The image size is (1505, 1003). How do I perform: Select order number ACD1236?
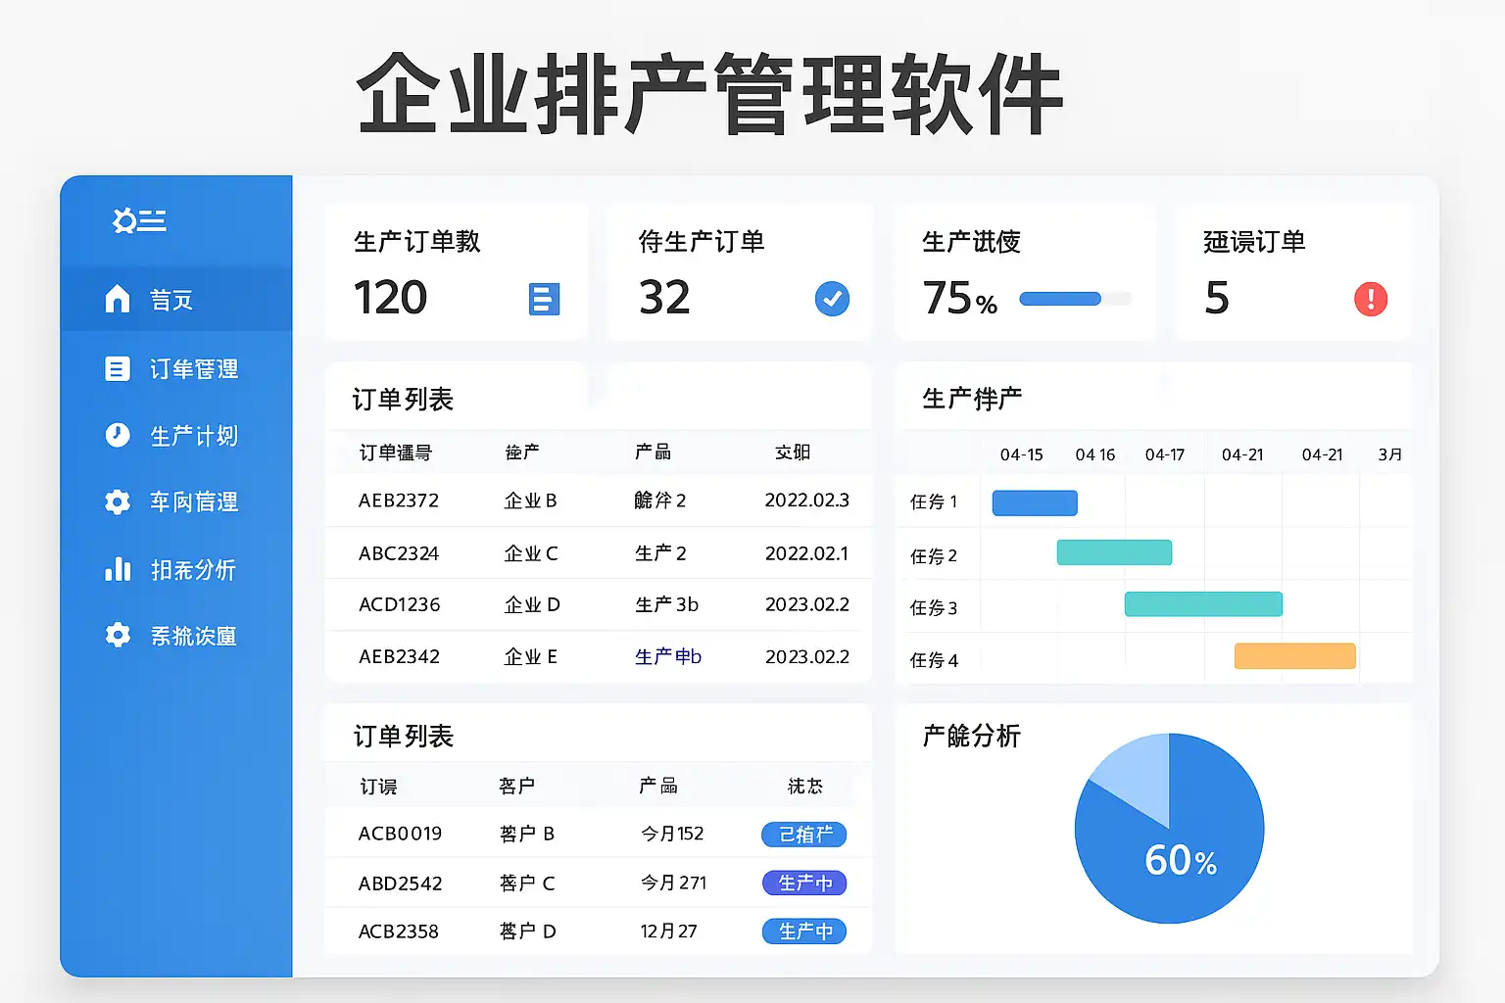399,604
